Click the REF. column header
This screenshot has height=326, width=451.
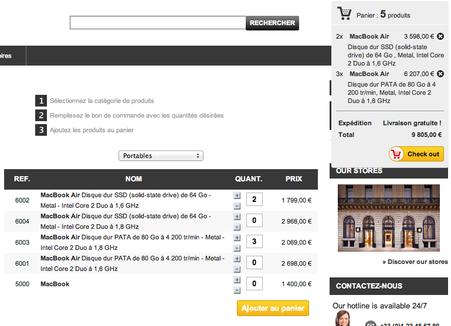(x=22, y=179)
